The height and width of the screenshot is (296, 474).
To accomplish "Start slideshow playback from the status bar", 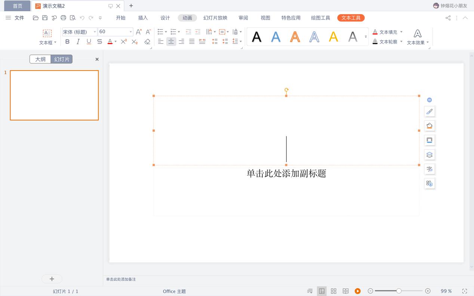I will coord(358,291).
